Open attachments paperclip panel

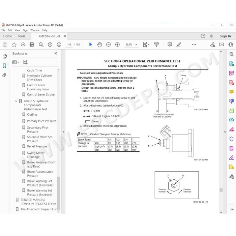point(4,75)
